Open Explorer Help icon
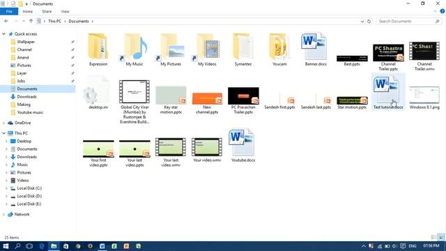 pos(443,11)
